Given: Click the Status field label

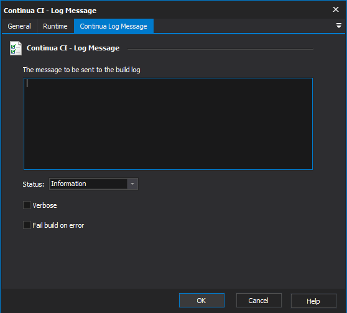Looking at the screenshot, I should [34, 184].
